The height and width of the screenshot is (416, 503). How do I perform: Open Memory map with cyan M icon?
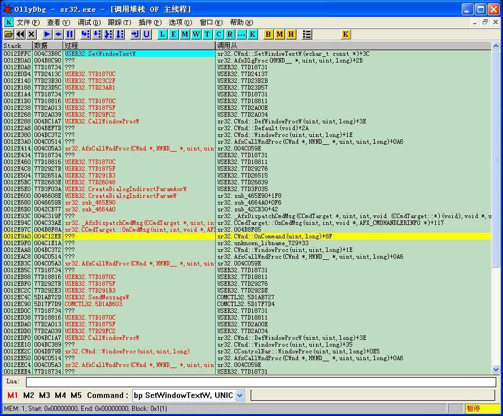coord(185,34)
